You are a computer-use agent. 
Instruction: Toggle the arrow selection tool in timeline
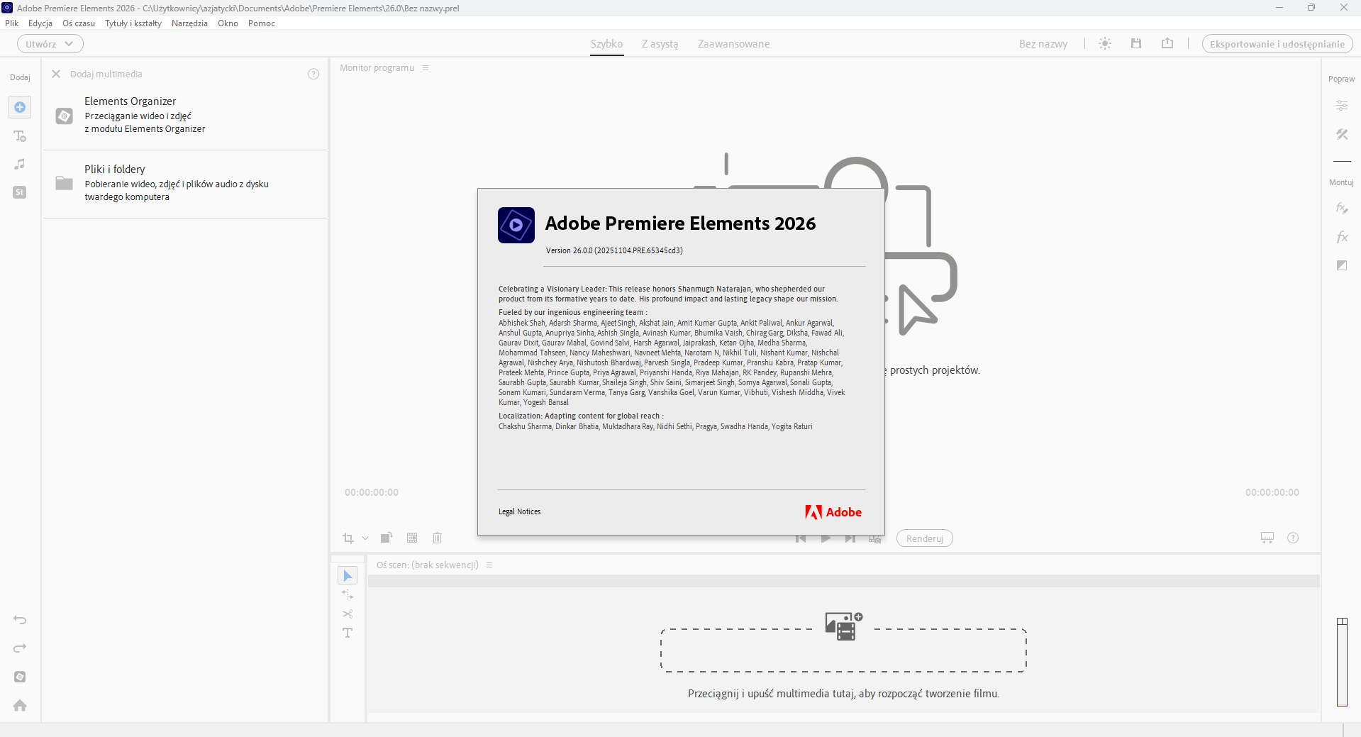click(348, 575)
